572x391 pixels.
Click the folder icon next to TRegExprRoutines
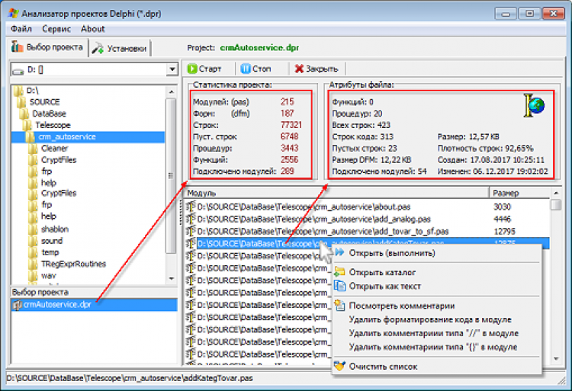click(33, 264)
